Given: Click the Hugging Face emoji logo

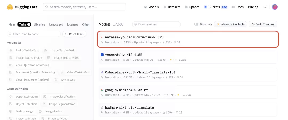Looking at the screenshot, I should pos(10,7).
